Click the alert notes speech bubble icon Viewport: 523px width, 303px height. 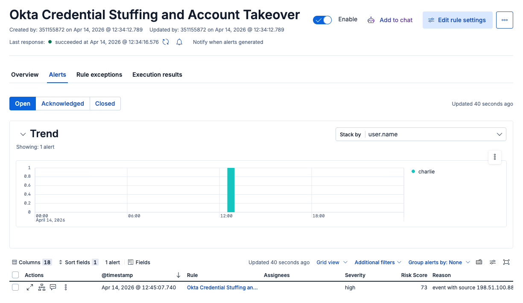click(x=53, y=287)
